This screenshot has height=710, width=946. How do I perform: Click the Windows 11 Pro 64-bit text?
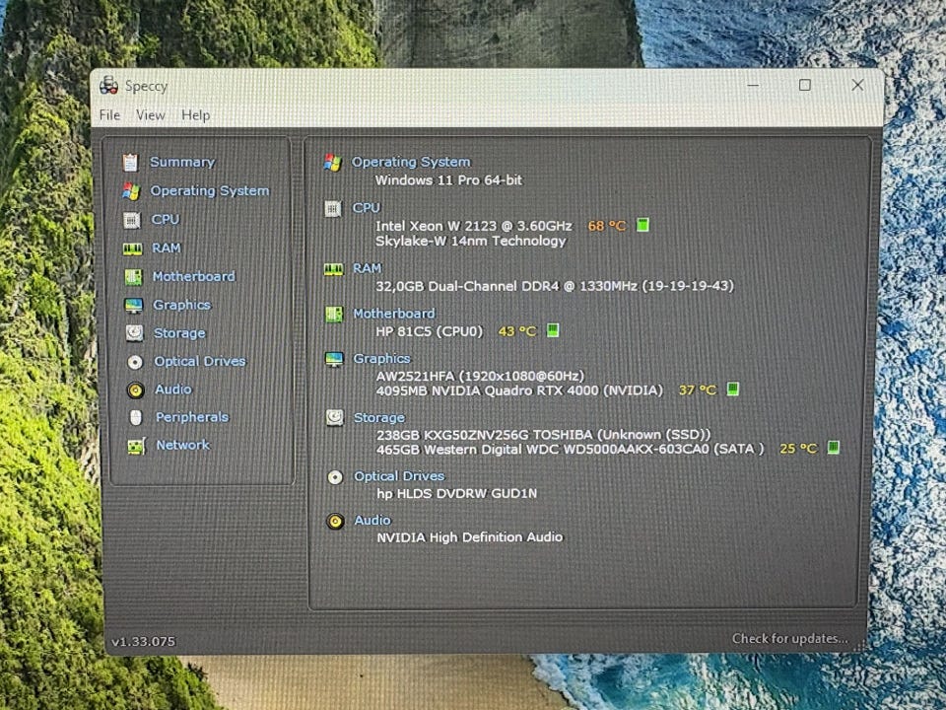[x=449, y=179]
